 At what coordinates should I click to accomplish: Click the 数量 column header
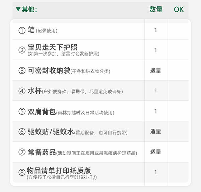click(156, 9)
